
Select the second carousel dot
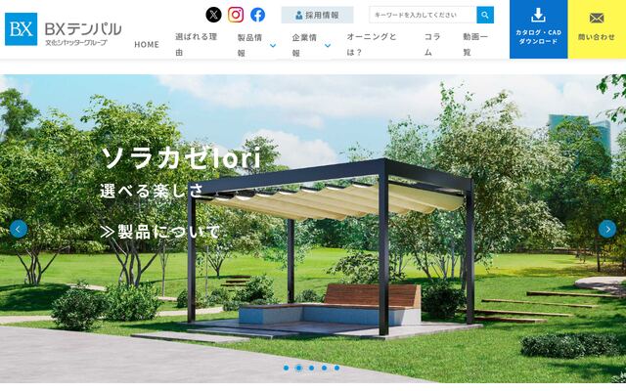point(298,368)
